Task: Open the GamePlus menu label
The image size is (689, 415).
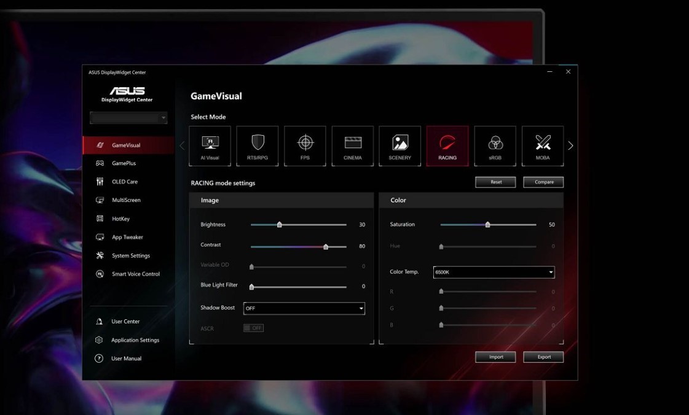Action: click(x=124, y=163)
